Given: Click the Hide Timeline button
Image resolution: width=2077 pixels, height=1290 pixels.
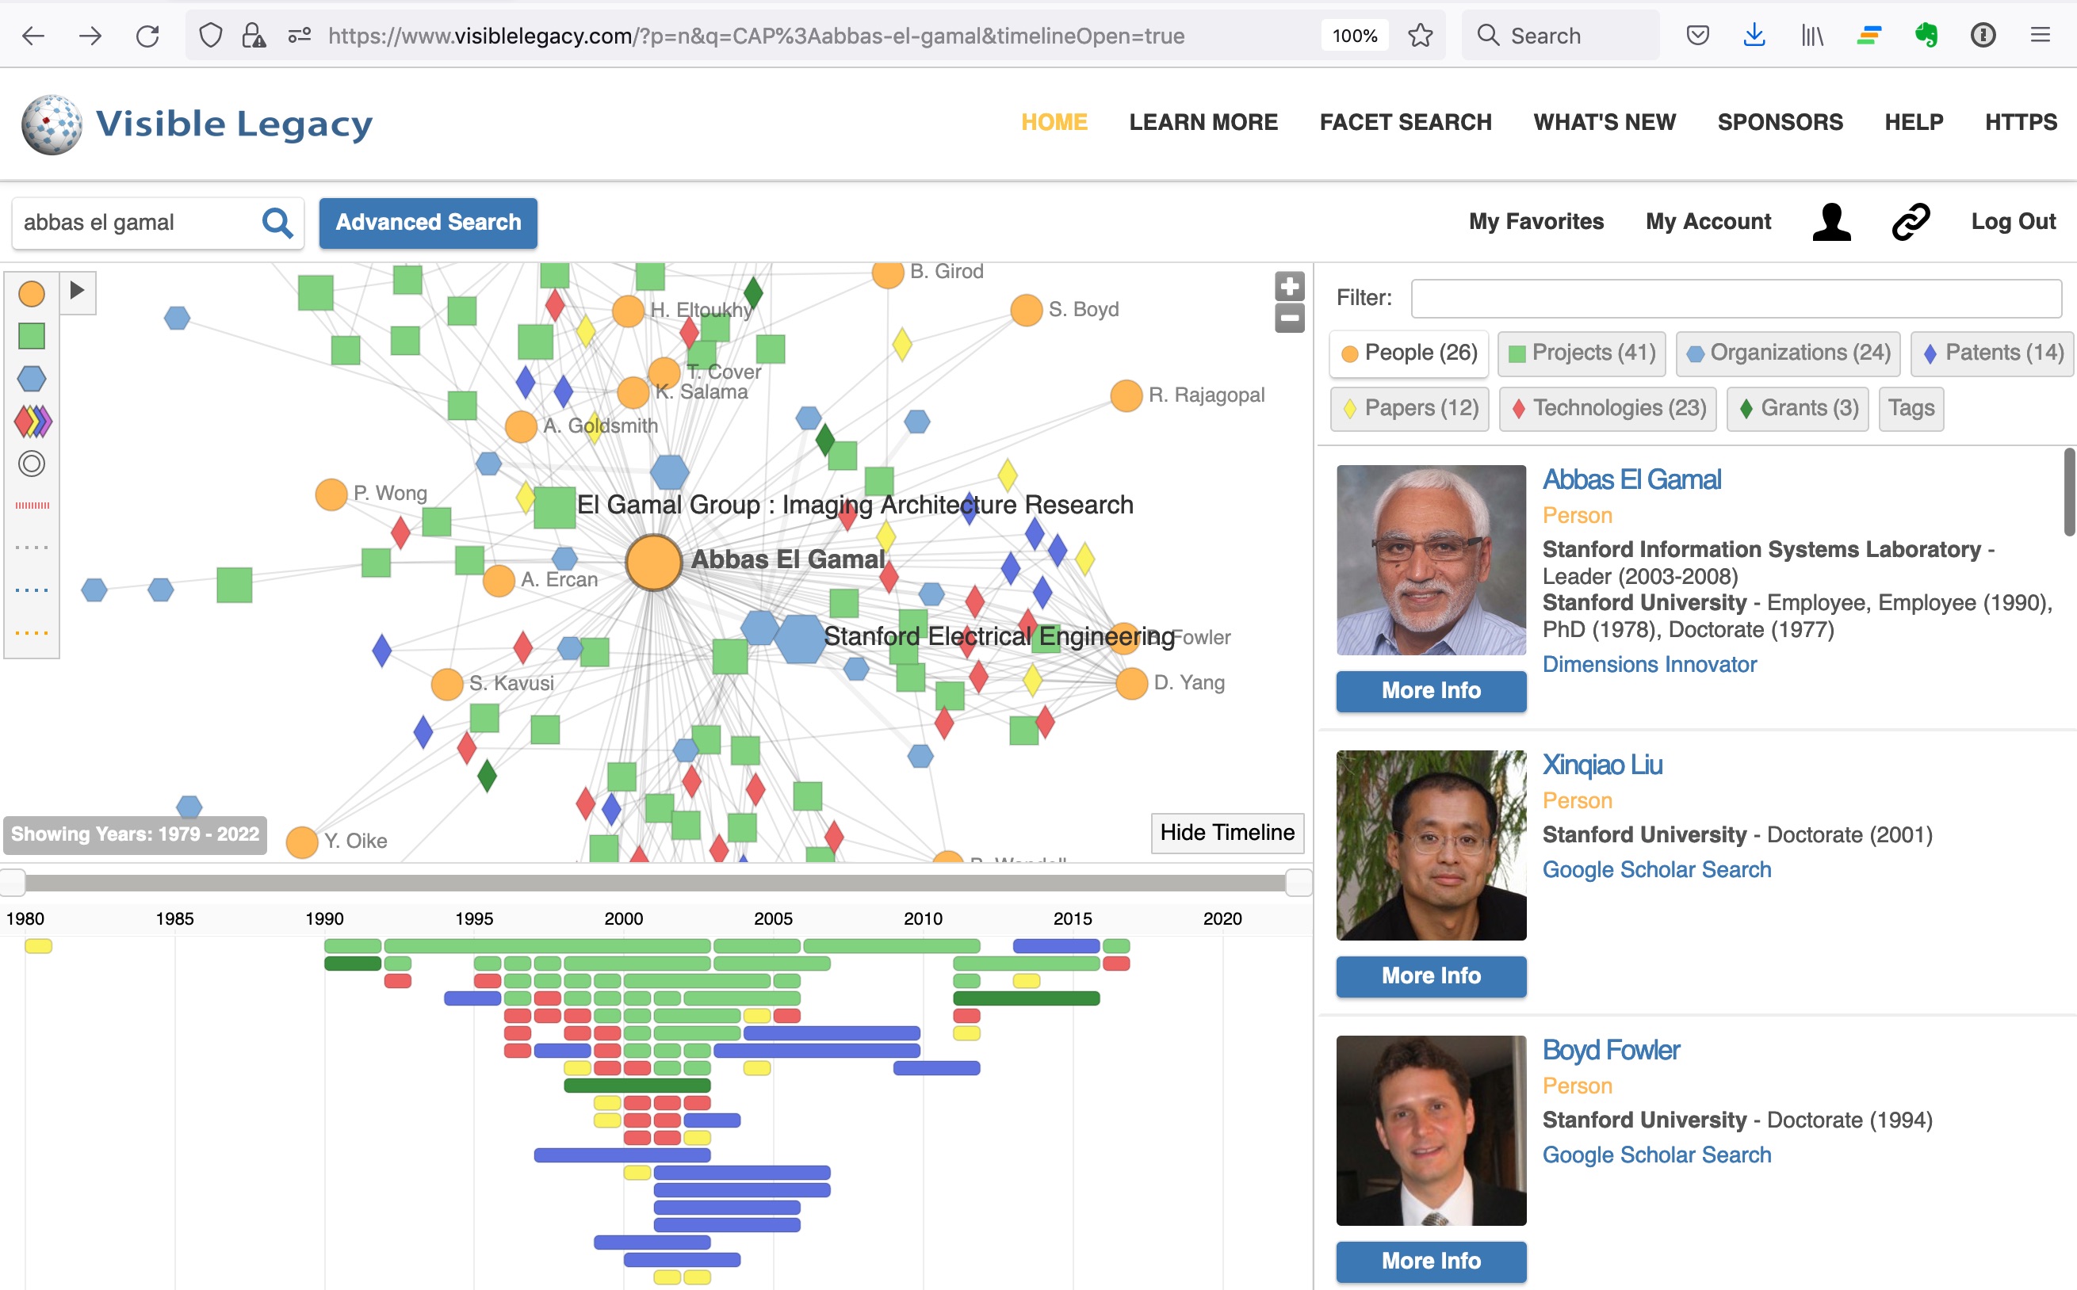Looking at the screenshot, I should (1226, 833).
